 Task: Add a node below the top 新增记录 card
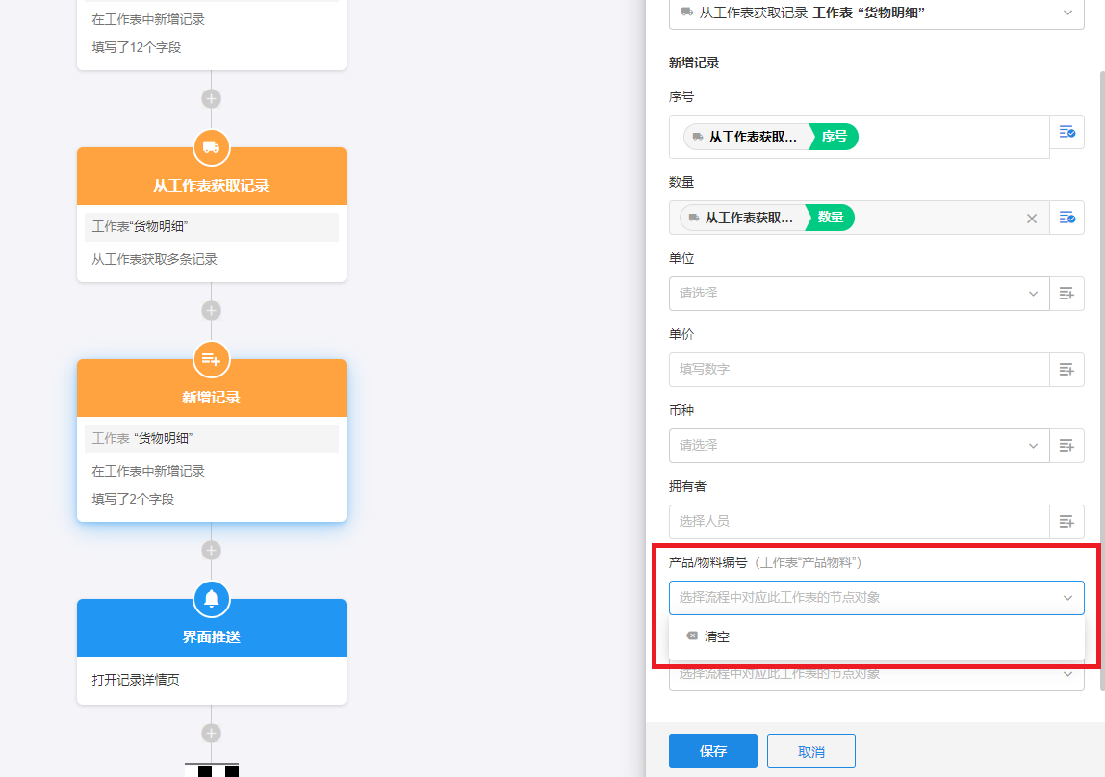pos(212,99)
